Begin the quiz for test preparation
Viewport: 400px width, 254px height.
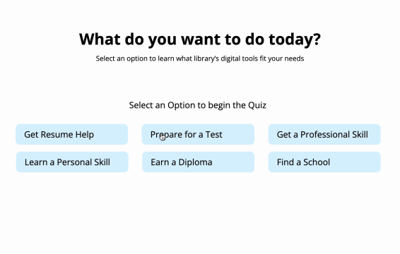point(198,134)
